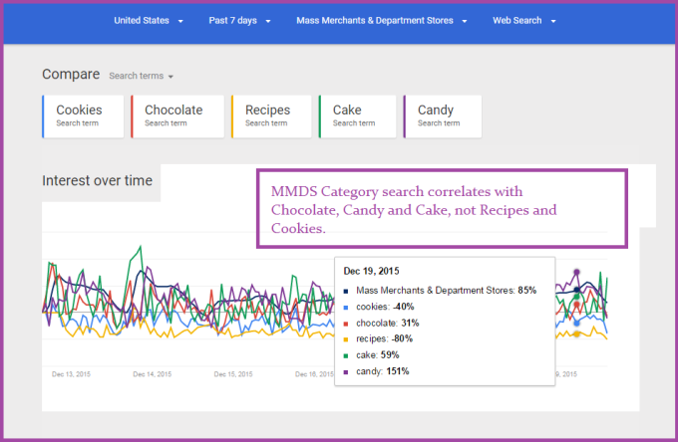
Task: Open the United States region dropdown
Action: tap(148, 20)
